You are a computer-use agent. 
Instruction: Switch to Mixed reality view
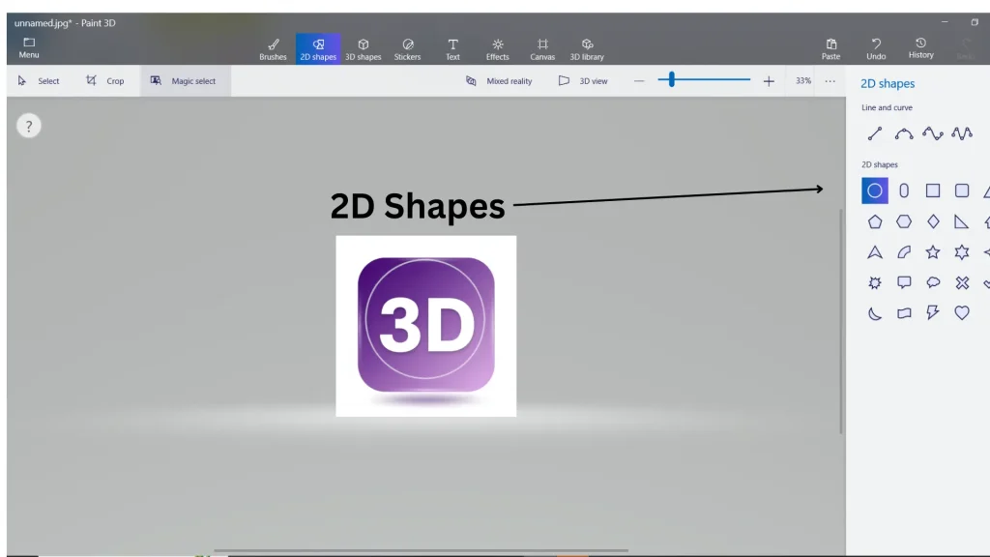point(501,81)
